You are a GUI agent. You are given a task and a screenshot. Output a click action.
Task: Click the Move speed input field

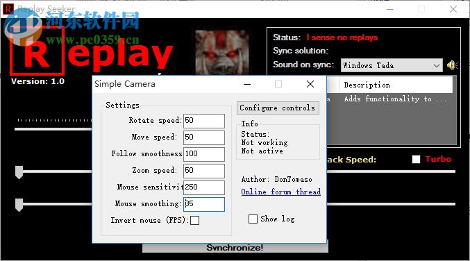click(x=204, y=137)
